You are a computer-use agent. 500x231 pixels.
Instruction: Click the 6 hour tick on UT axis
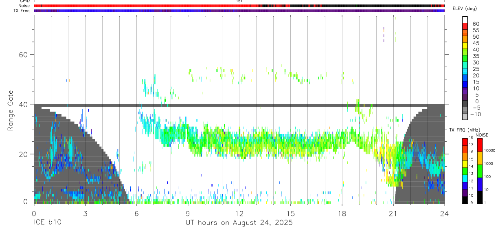pos(136,213)
